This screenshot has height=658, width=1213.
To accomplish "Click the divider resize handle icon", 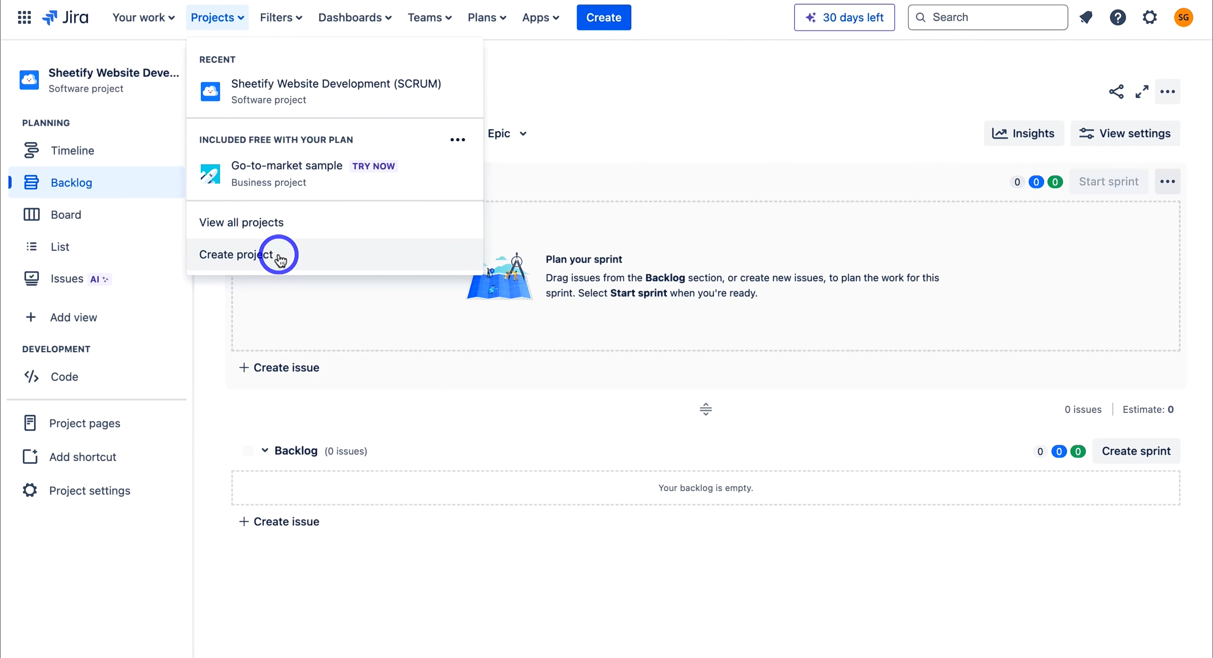I will pos(706,409).
